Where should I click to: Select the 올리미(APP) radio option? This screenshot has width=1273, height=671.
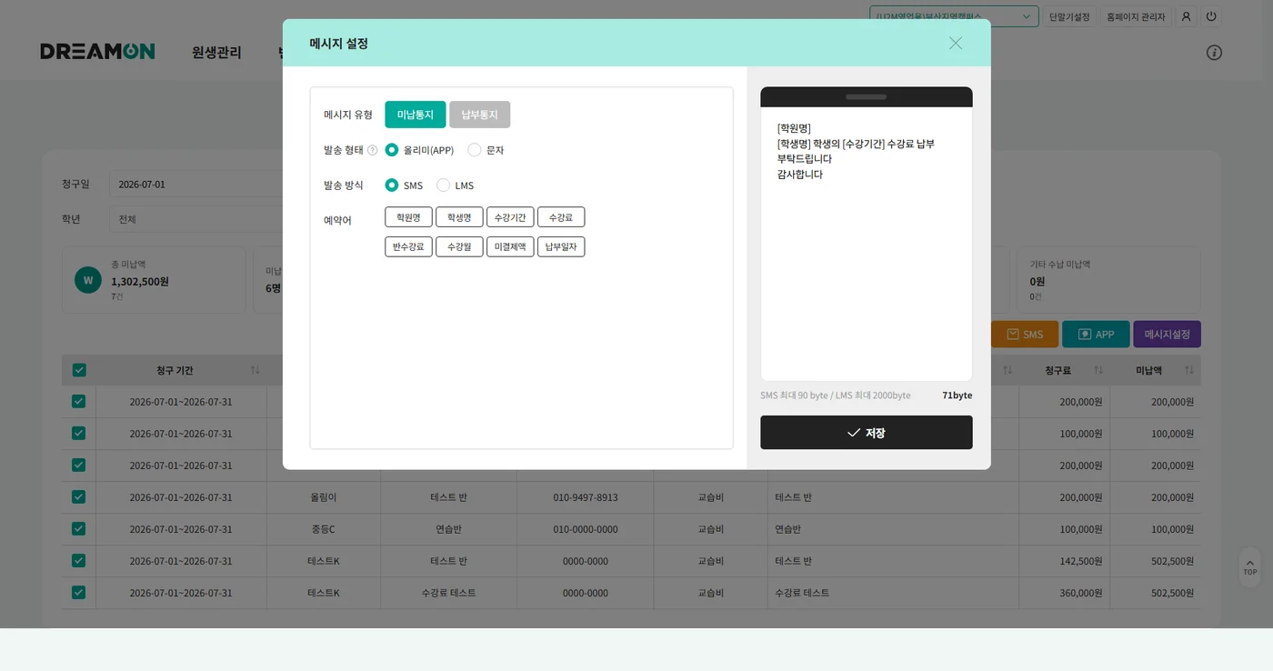pyautogui.click(x=392, y=150)
